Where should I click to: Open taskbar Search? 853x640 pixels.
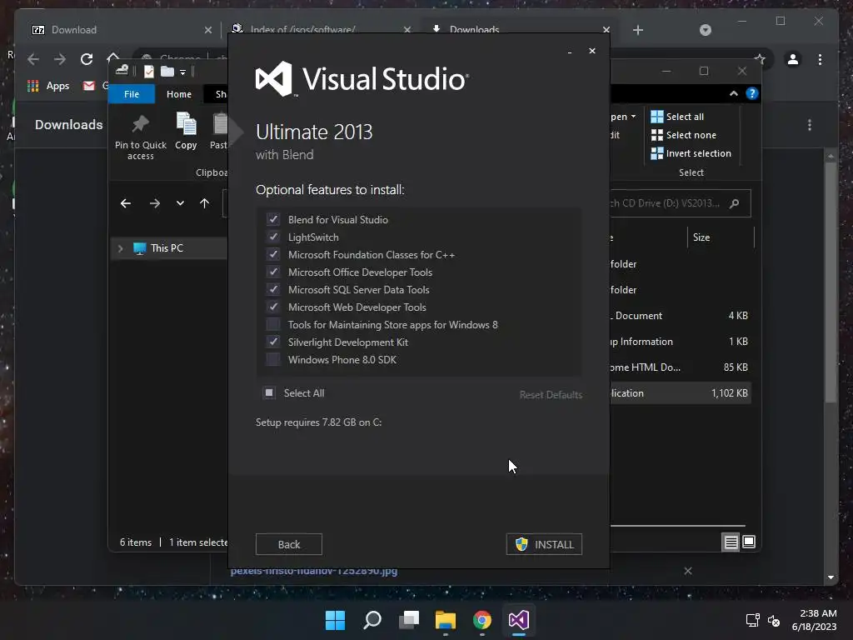coord(372,620)
